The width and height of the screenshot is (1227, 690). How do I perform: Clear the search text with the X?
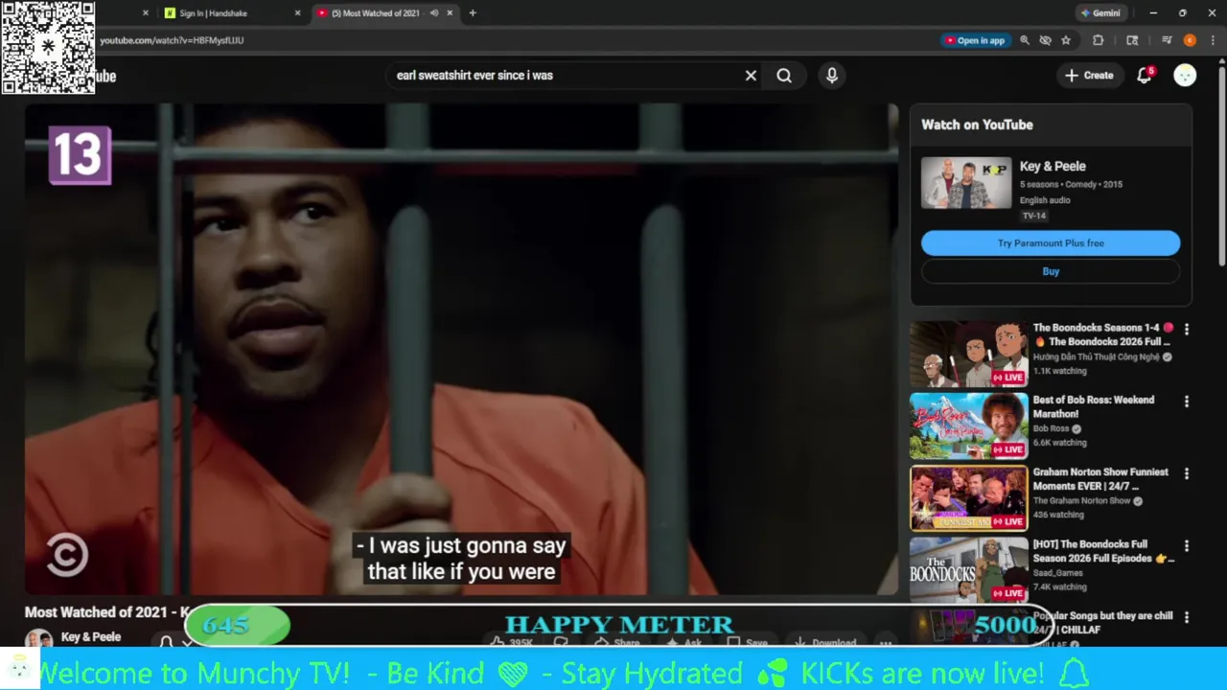tap(751, 76)
